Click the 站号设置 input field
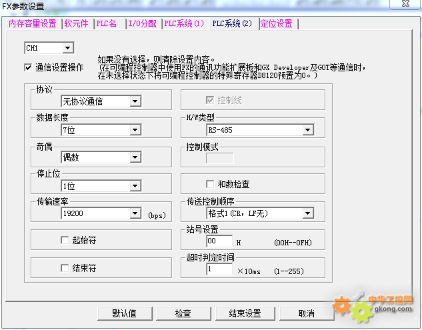This screenshot has height=330, width=422. pyautogui.click(x=219, y=241)
